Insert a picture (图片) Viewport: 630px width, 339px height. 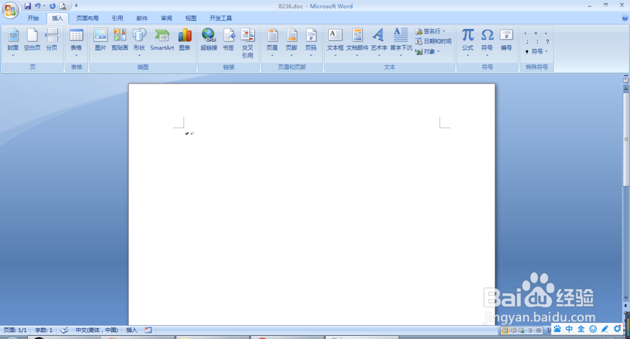pos(100,40)
